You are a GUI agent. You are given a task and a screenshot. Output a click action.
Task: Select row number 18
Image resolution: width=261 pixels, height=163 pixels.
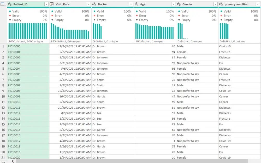coord(3,141)
